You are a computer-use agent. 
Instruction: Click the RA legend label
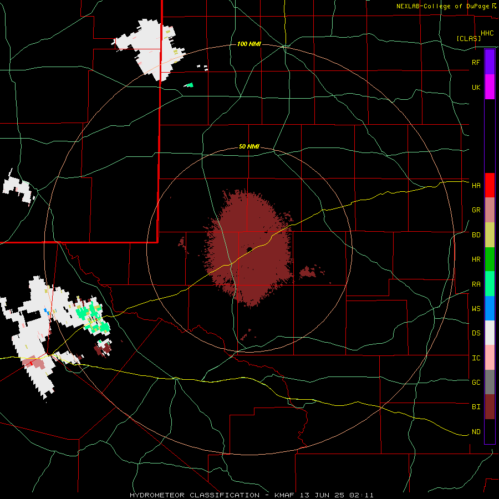pyautogui.click(x=476, y=284)
